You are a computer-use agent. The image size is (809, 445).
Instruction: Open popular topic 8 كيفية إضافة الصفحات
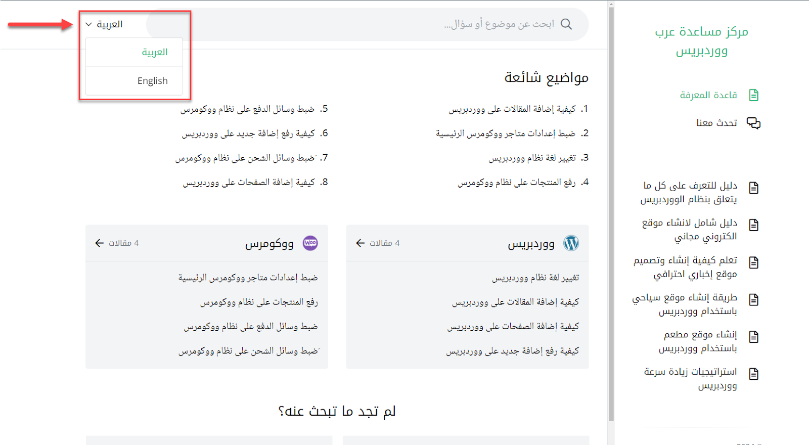coord(249,182)
